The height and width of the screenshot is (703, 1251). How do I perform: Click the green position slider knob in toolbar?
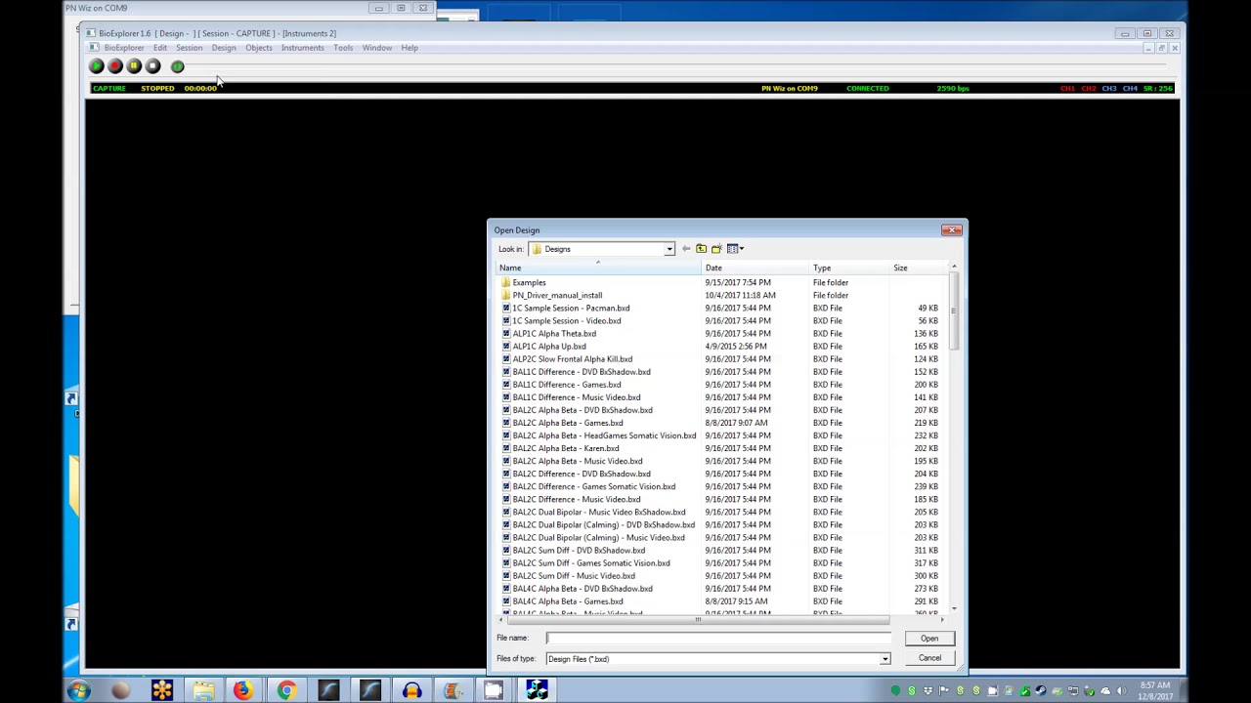pos(177,66)
